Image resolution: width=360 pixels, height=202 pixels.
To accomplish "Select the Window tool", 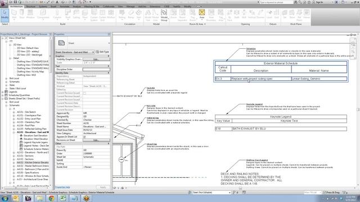I will click(x=30, y=14).
